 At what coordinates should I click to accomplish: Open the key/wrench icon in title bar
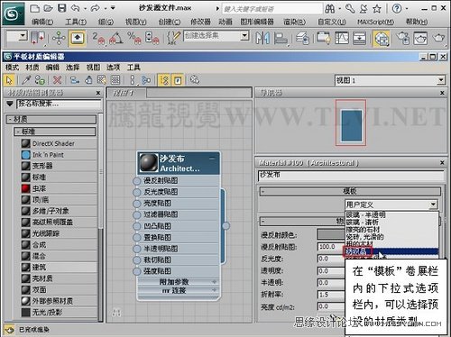[350, 8]
